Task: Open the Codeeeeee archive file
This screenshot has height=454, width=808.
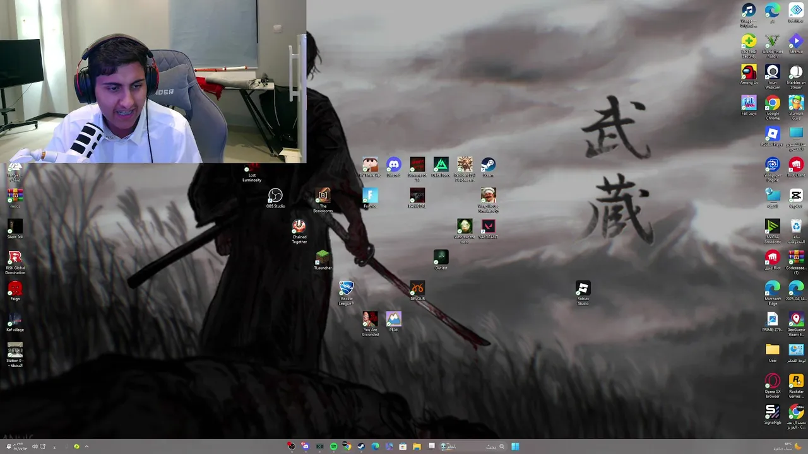Action: 796,262
